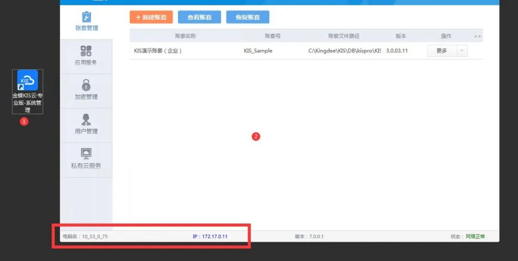Open the 金蝶KIS云 专业版 系统管理 desktop shortcut
Viewport: 518px width, 261px height.
pyautogui.click(x=27, y=91)
